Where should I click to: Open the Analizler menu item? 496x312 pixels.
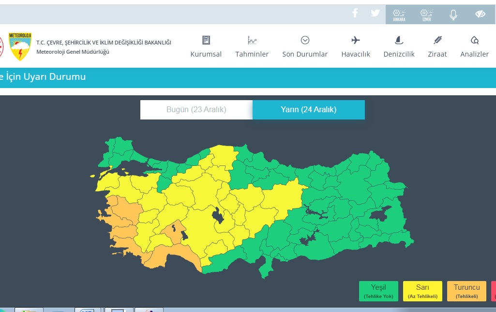click(x=474, y=47)
